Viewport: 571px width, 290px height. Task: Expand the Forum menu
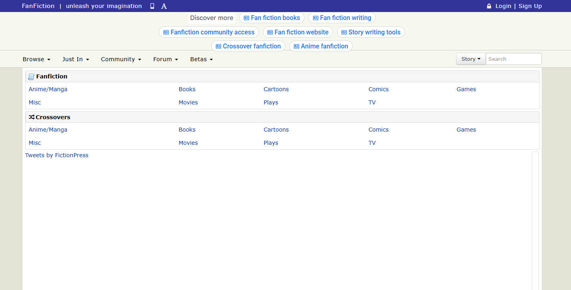click(x=166, y=59)
